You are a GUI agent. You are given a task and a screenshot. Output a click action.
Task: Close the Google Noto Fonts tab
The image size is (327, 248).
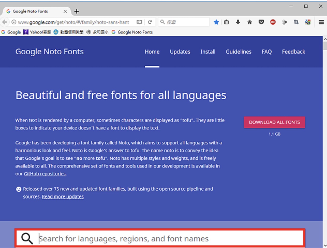[65, 11]
